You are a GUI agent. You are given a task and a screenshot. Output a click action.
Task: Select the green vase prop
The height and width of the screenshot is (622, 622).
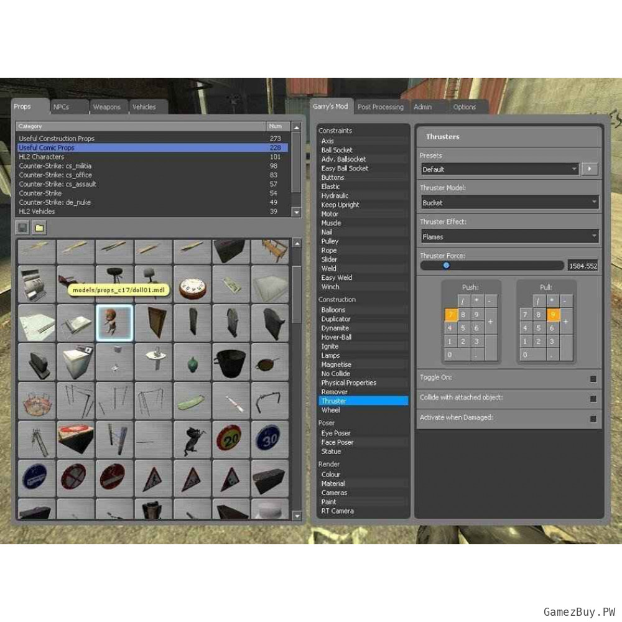192,362
